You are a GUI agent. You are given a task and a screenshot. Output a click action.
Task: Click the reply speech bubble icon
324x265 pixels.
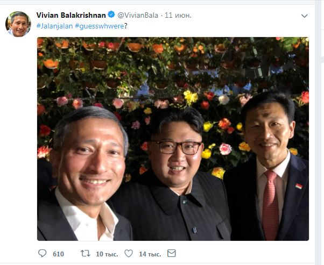pyautogui.click(x=43, y=253)
